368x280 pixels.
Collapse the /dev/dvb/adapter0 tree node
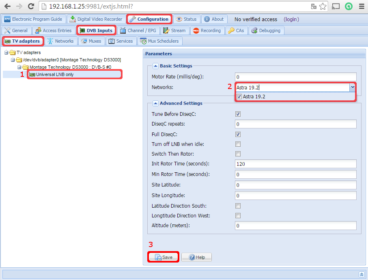click(x=13, y=60)
